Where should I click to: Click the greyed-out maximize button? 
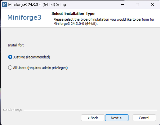pos(137,4)
